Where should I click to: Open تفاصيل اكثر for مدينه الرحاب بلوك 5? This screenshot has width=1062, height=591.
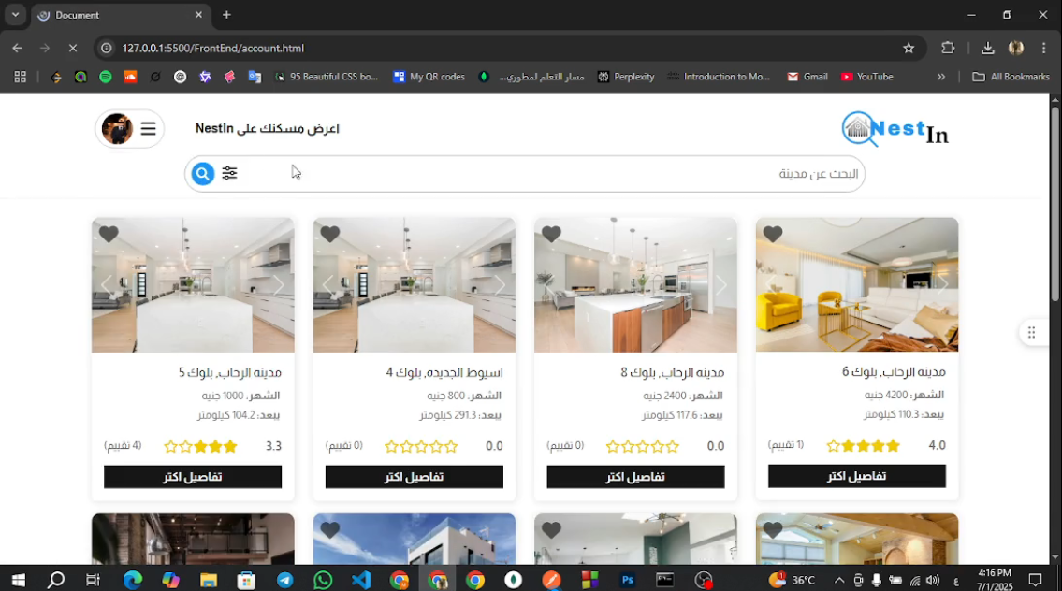pos(193,477)
